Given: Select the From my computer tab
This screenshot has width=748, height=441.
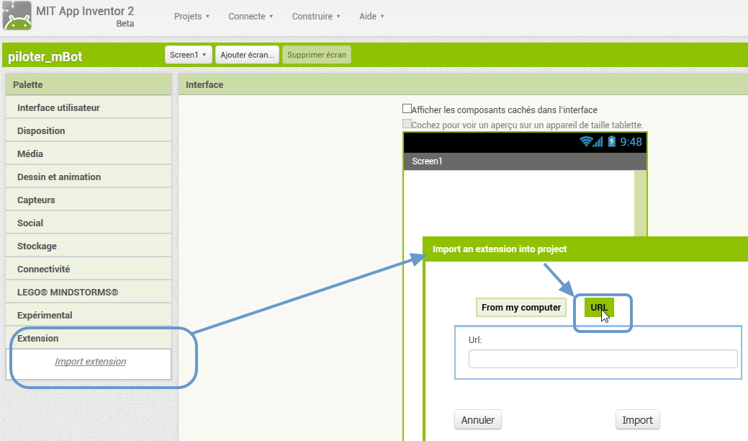Looking at the screenshot, I should point(521,308).
